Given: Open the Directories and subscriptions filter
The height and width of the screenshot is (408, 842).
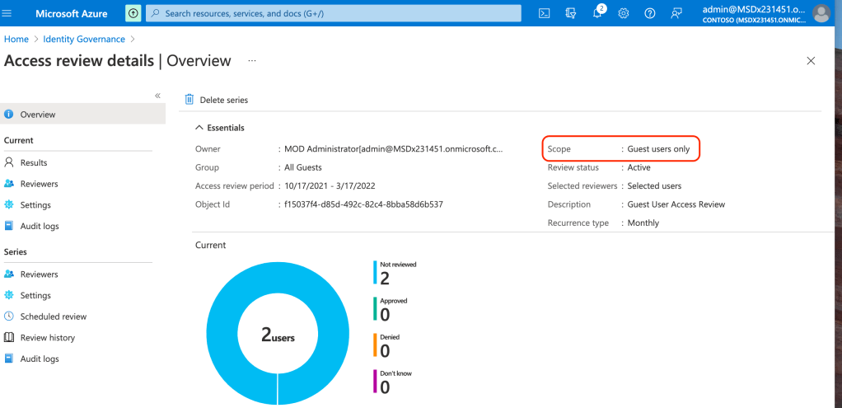Looking at the screenshot, I should (x=570, y=13).
